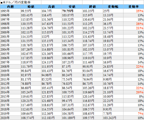Click the 103.242円 range cell
The height and width of the screenshot is (120, 144).
pyautogui.click(x=110, y=118)
